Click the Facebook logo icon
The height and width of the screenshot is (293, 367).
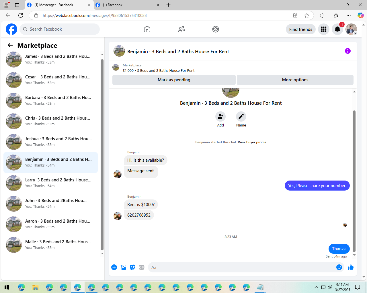(x=11, y=29)
